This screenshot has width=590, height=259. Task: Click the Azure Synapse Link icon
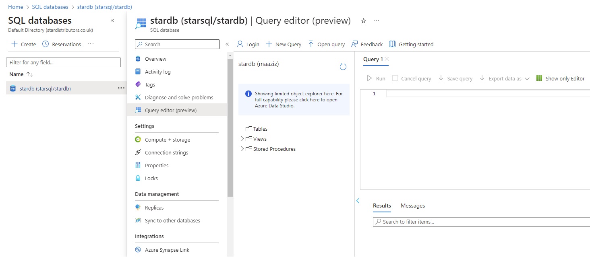tap(138, 250)
